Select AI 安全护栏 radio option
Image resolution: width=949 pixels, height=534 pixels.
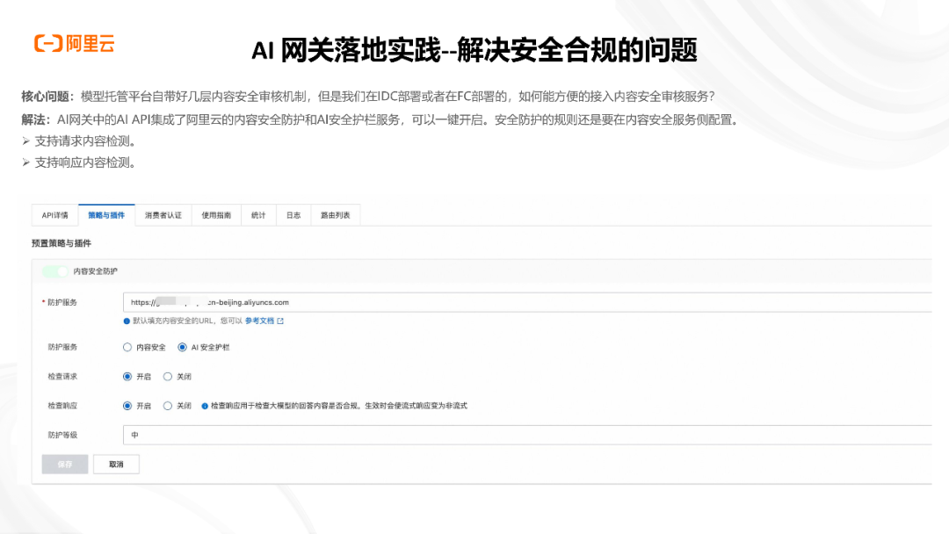click(x=182, y=347)
